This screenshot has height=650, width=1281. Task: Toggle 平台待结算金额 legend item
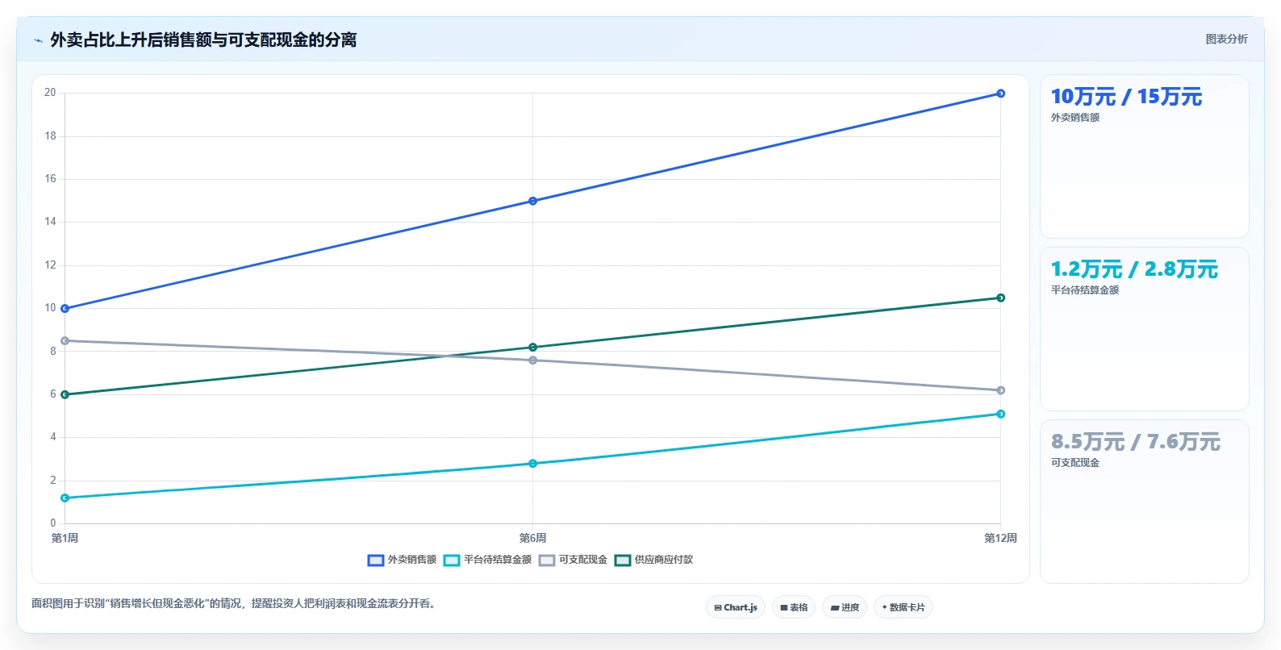(x=487, y=560)
